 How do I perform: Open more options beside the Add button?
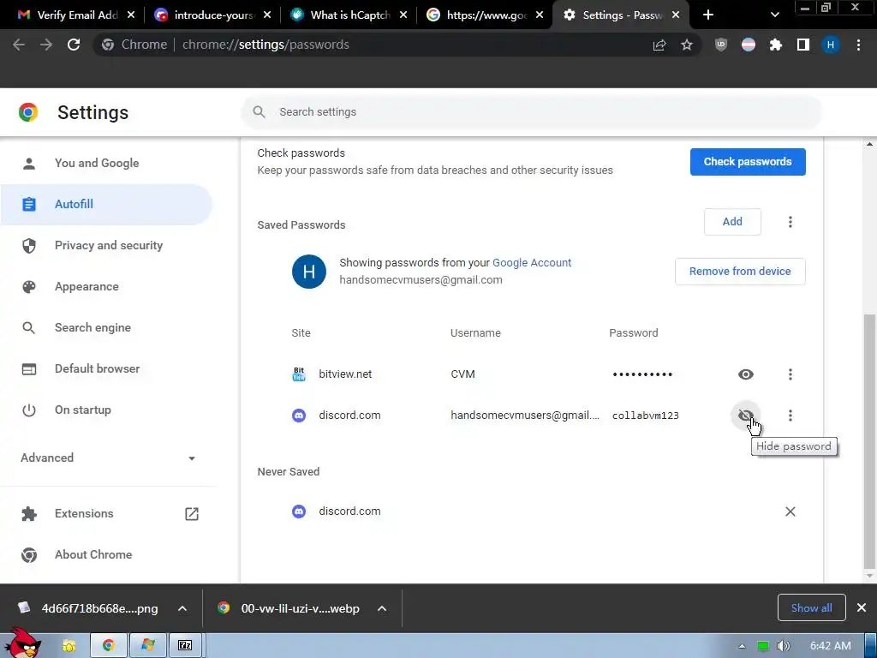(790, 222)
